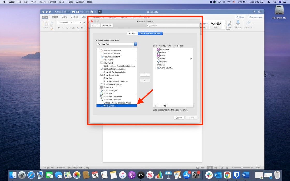Screen dimensions: 290x181
Task: Open the Review Tab commands dropdown
Action: click(116, 44)
